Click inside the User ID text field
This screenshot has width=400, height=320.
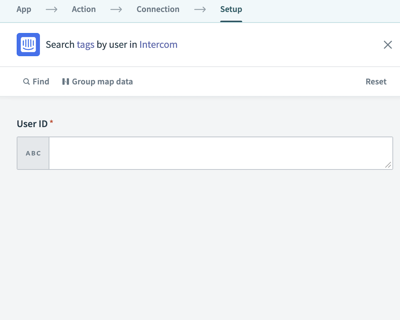click(220, 153)
